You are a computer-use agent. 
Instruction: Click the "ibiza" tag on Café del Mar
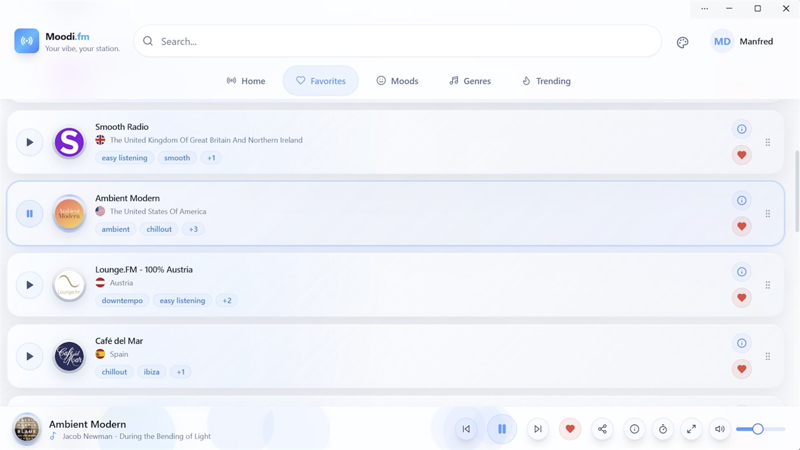pyautogui.click(x=152, y=372)
